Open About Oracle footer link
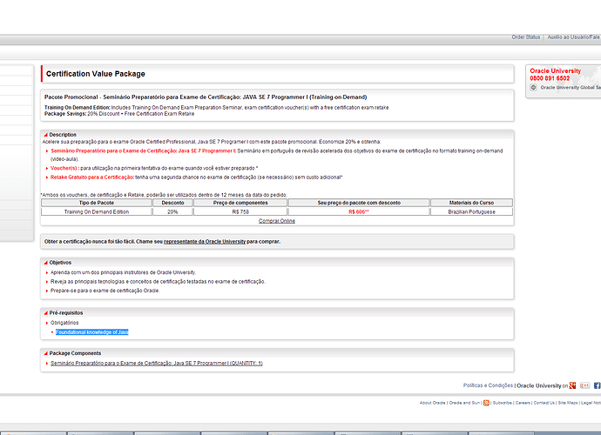The height and width of the screenshot is (435, 601). point(432,403)
